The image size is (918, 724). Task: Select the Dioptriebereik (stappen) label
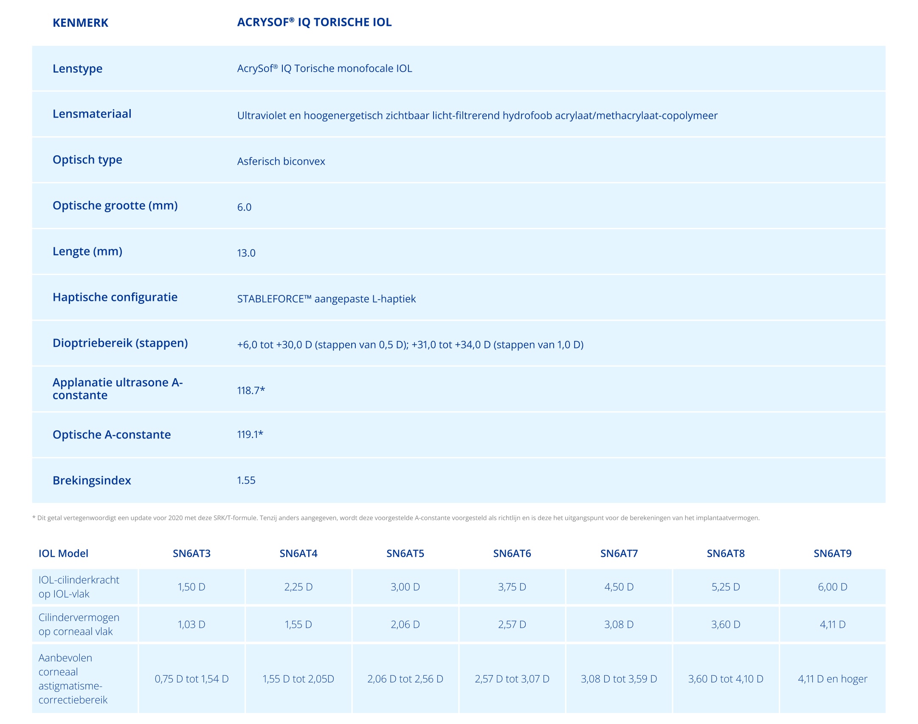pyautogui.click(x=120, y=343)
